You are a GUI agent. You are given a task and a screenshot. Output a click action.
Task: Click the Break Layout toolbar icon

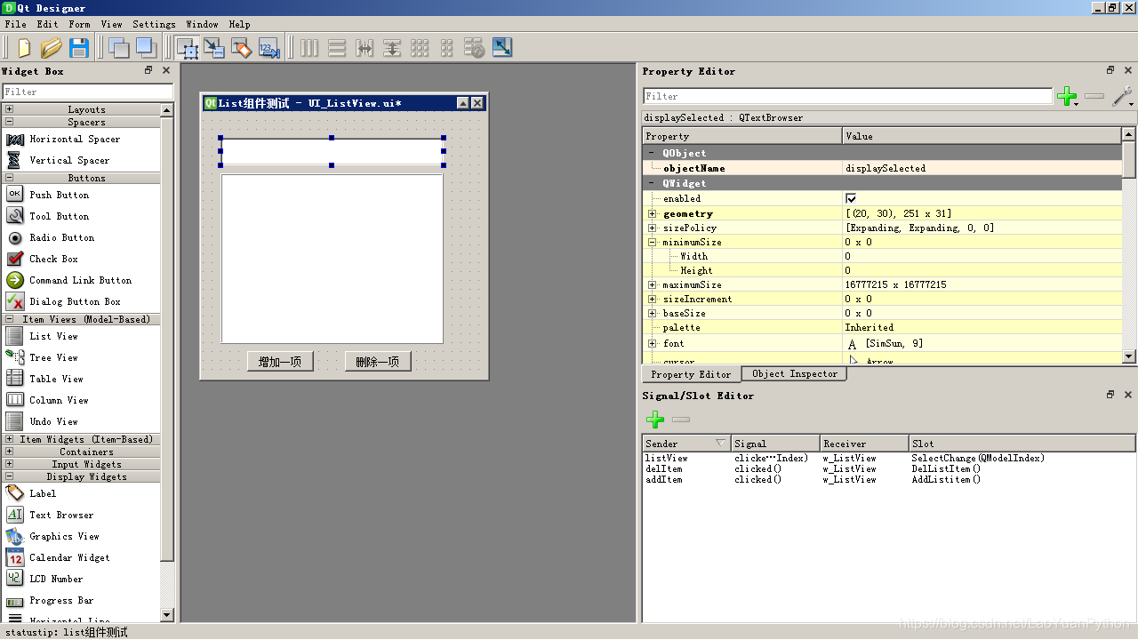tap(475, 47)
